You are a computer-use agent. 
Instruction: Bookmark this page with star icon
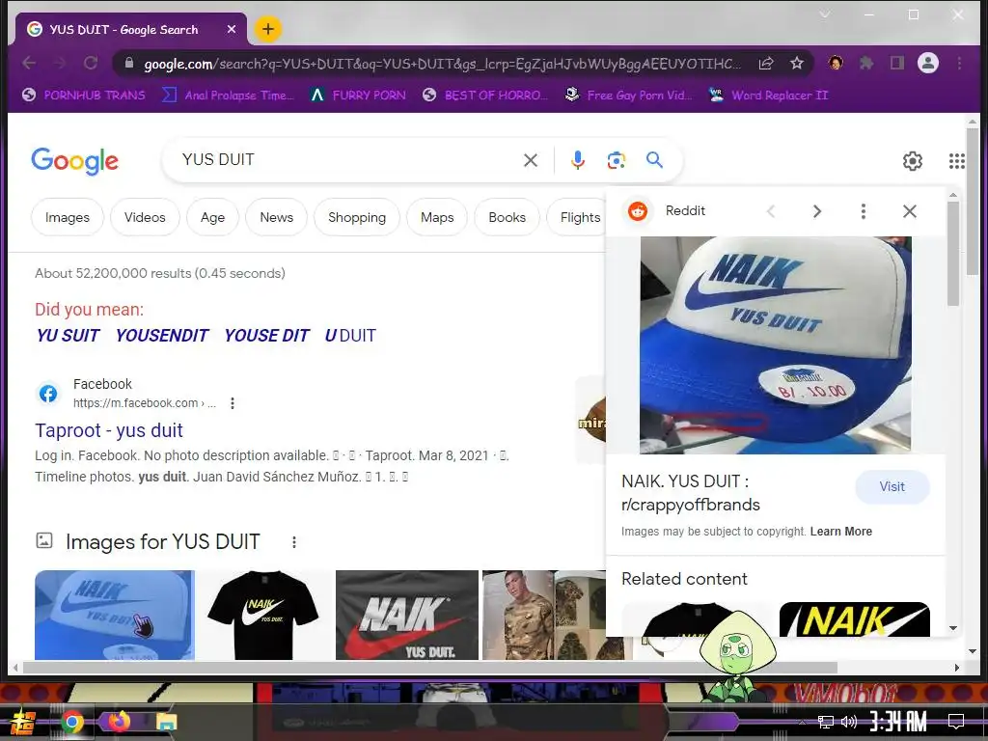click(796, 63)
